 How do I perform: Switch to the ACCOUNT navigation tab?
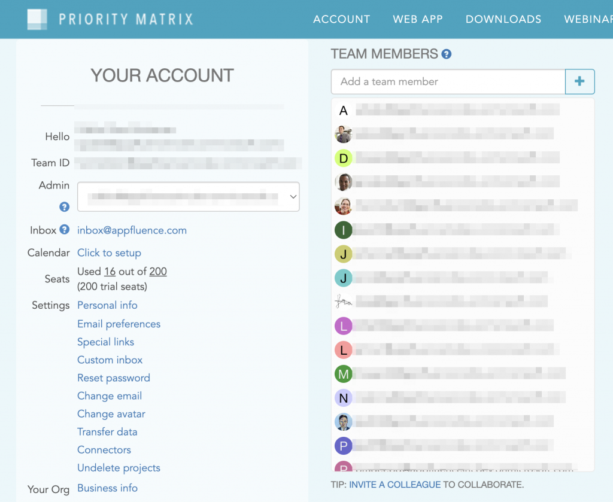[x=341, y=19]
